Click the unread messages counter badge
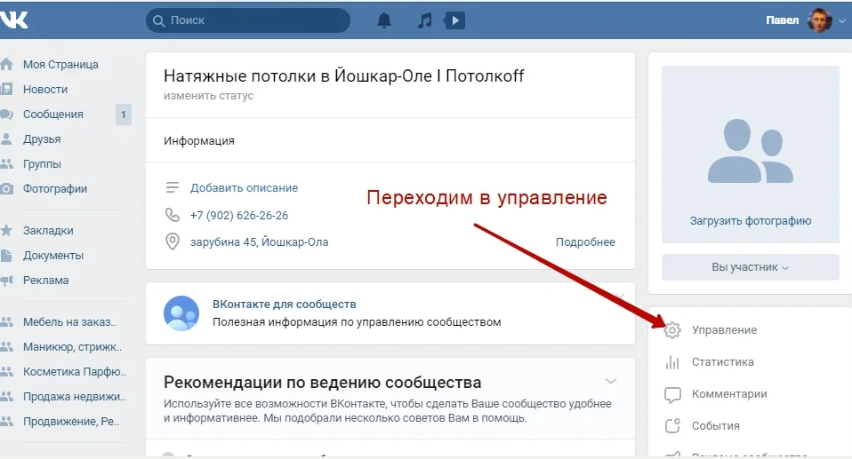 click(x=124, y=115)
